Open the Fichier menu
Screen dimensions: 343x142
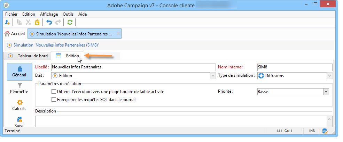[x=11, y=14]
